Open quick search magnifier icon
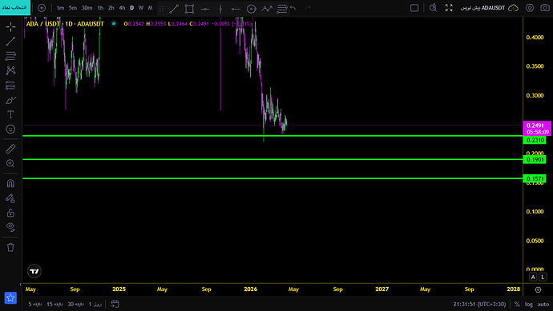The height and width of the screenshot is (311, 553). click(433, 8)
